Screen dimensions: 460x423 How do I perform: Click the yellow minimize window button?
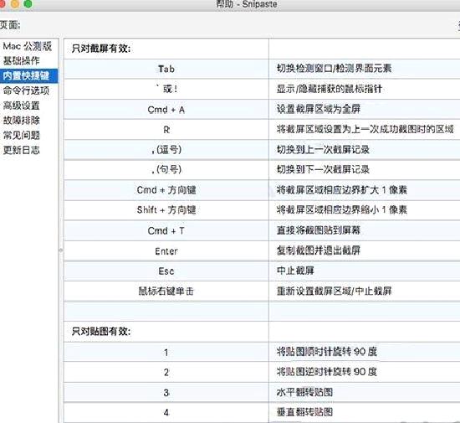pyautogui.click(x=15, y=3)
